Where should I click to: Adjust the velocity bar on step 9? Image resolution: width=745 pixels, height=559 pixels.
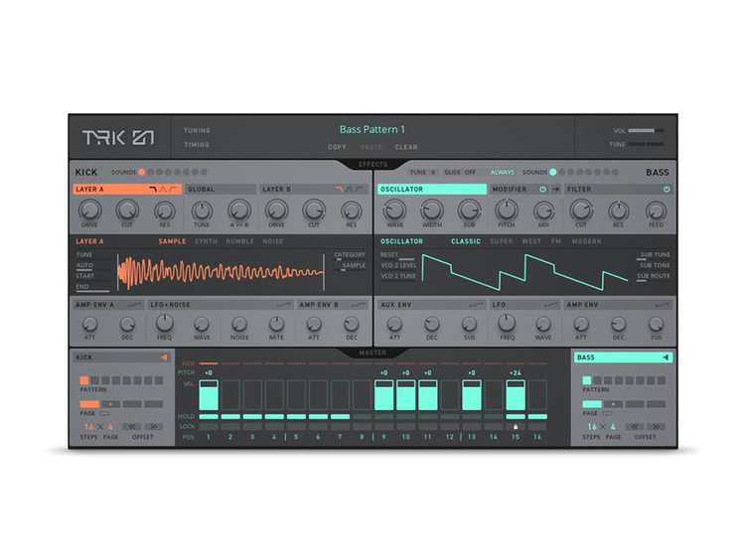pos(383,395)
